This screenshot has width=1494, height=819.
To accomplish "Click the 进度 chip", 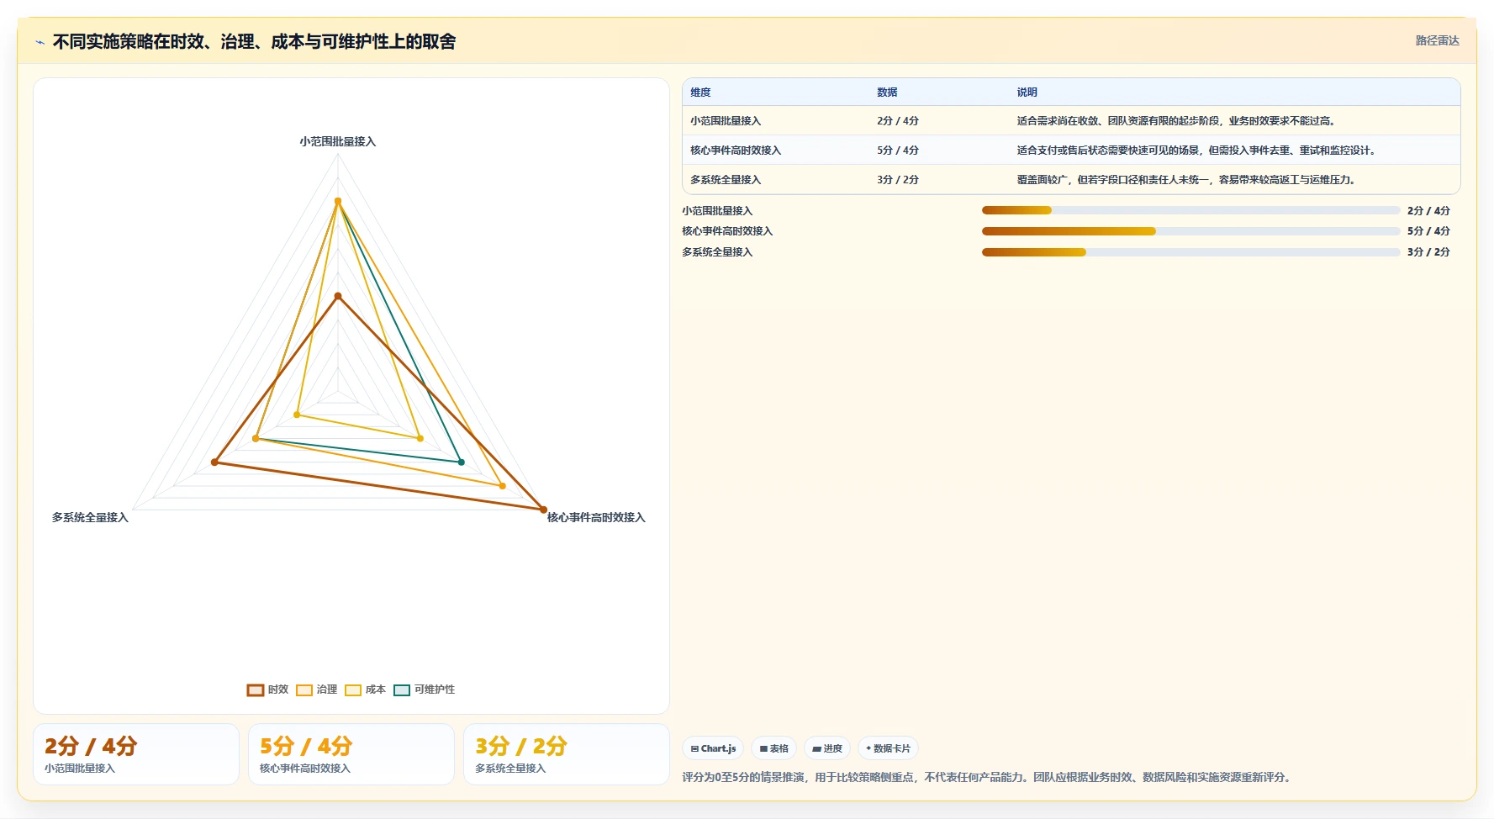I will click(827, 748).
